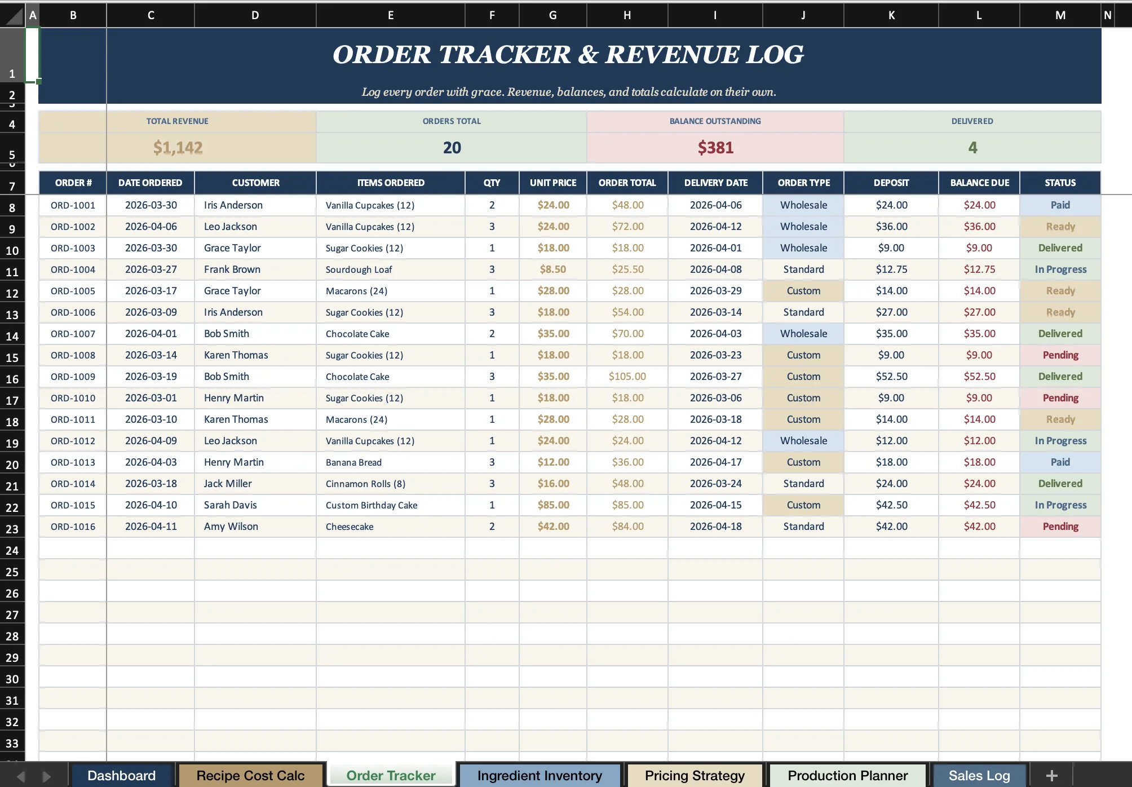Click the ORDER # column heading

73,183
